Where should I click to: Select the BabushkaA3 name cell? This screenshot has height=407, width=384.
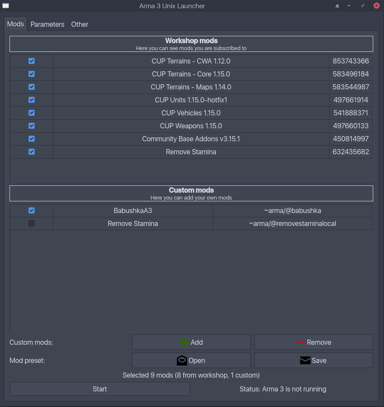coord(133,210)
